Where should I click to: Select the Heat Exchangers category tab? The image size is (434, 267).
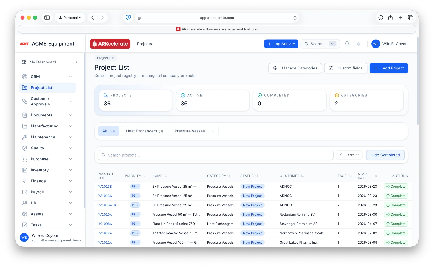click(145, 131)
